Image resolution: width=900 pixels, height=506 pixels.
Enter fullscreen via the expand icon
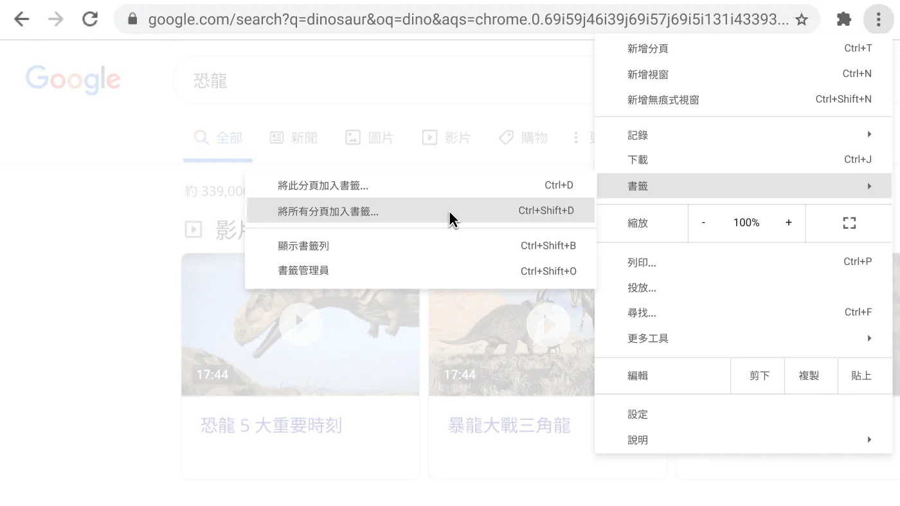[x=849, y=222]
